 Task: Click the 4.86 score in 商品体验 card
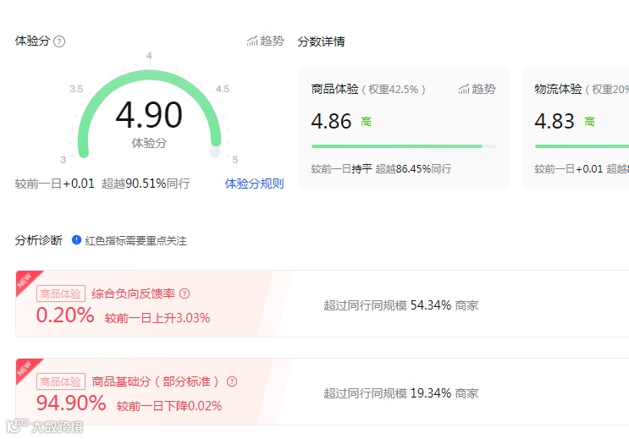331,121
